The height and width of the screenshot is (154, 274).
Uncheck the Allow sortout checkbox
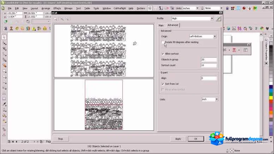163,54
